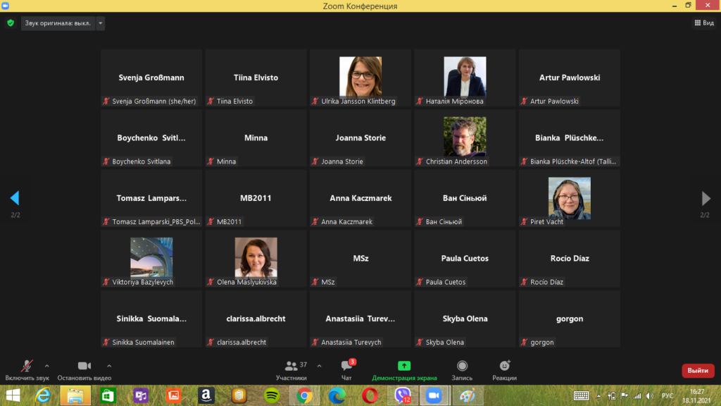Open Reactions (Реакции) menu

[x=504, y=370]
